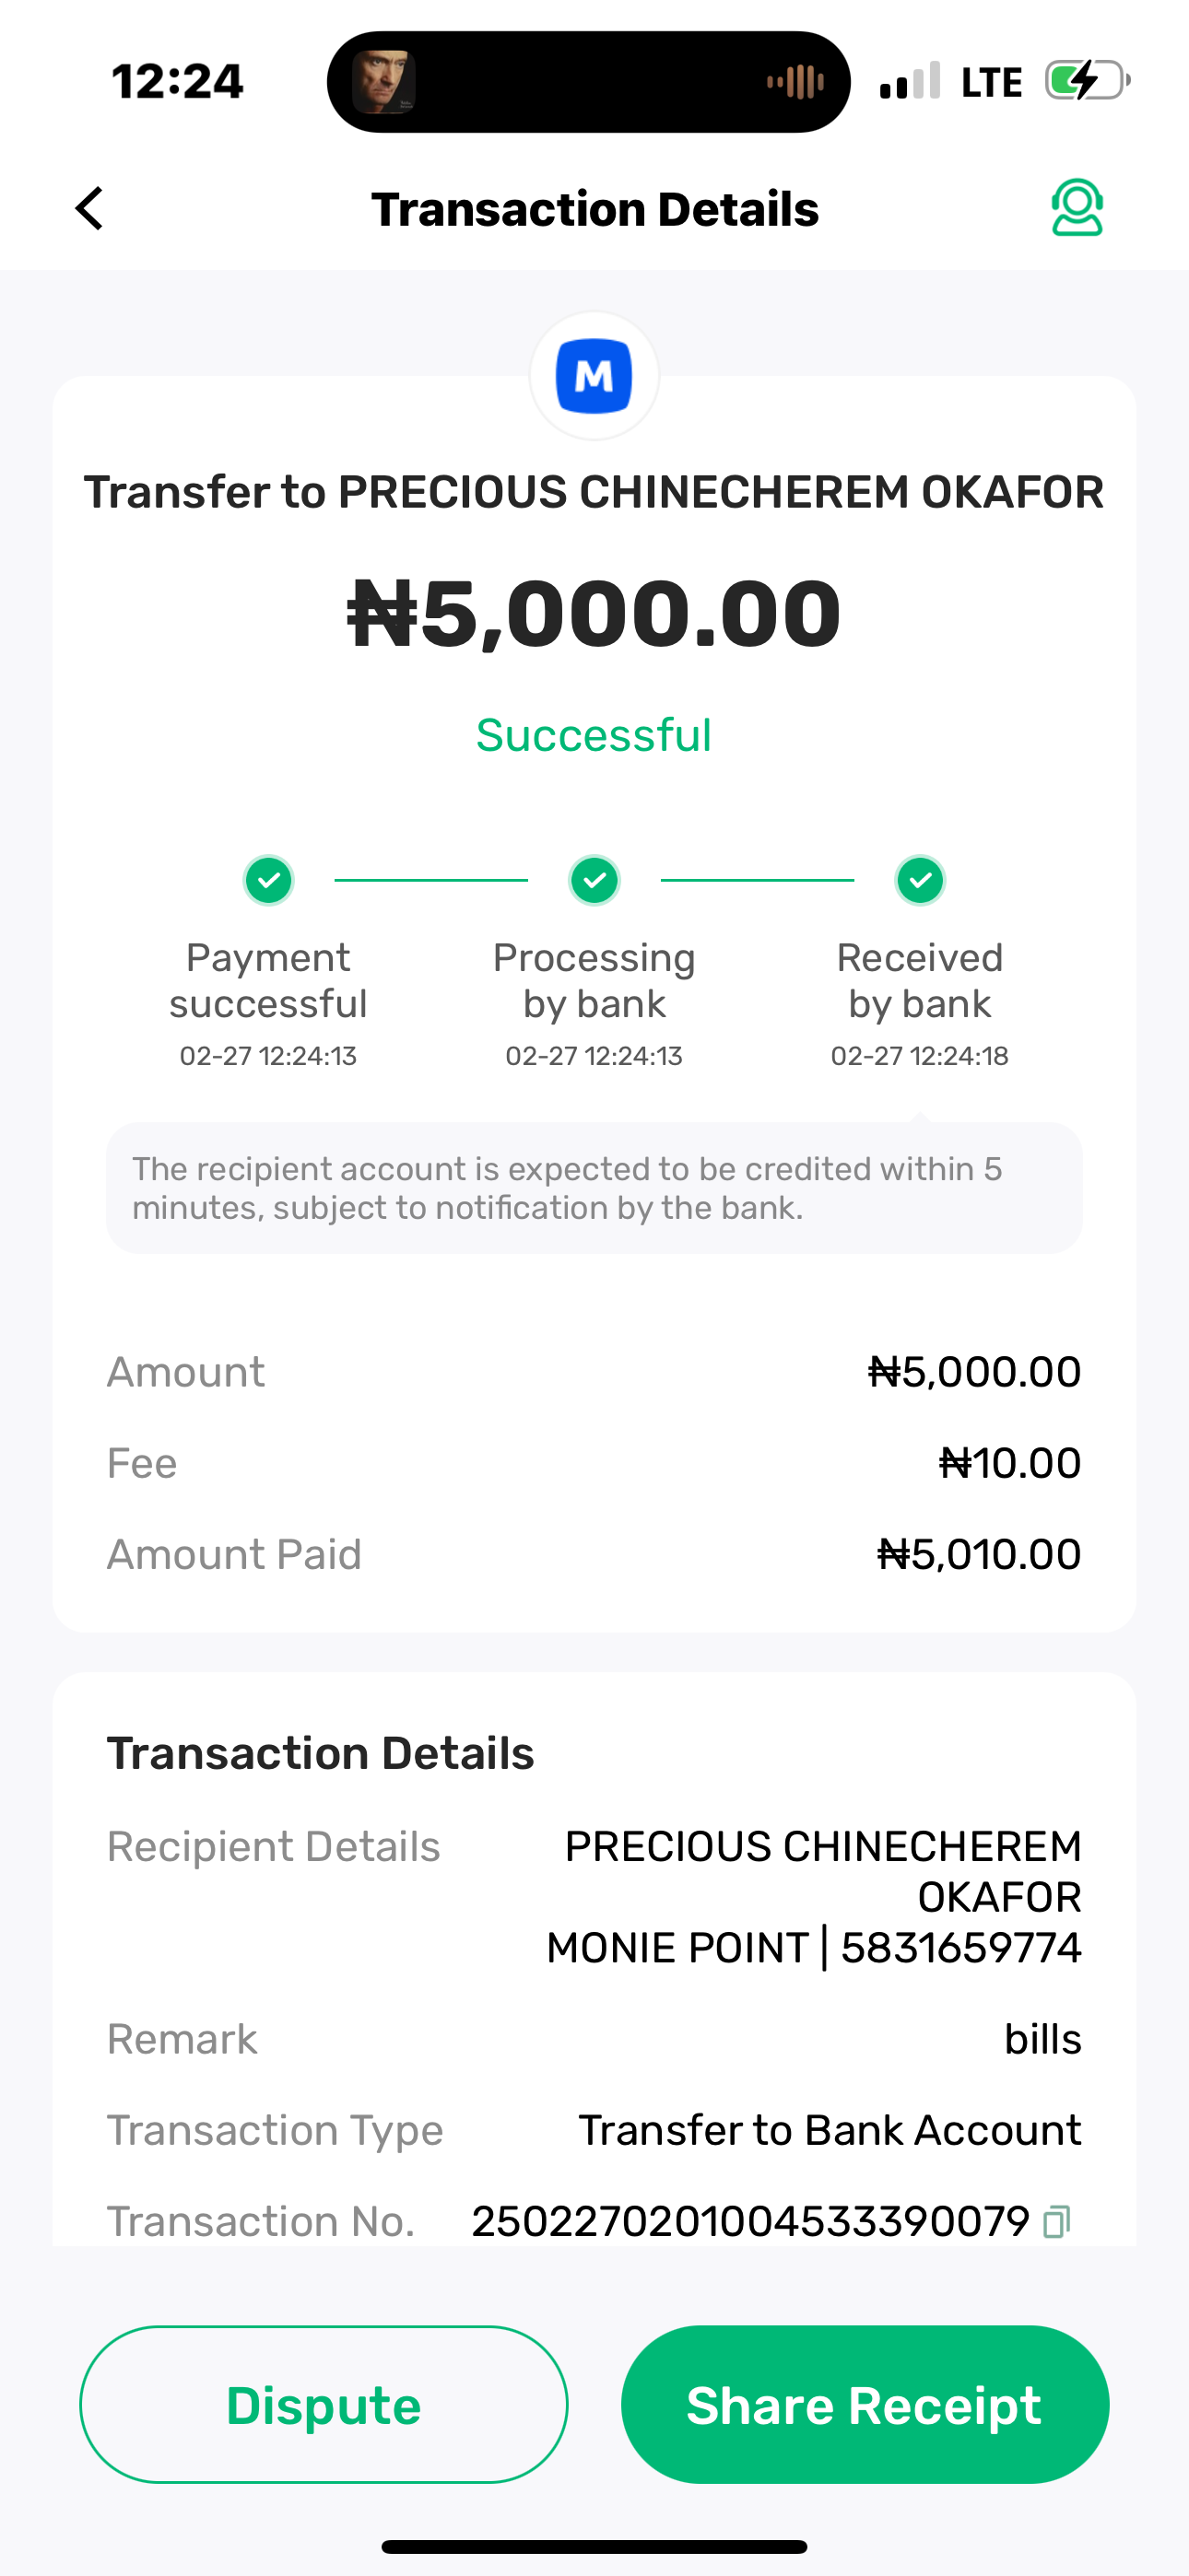The height and width of the screenshot is (2576, 1189).
Task: Tap the Processing by bank checkmark
Action: 594,880
